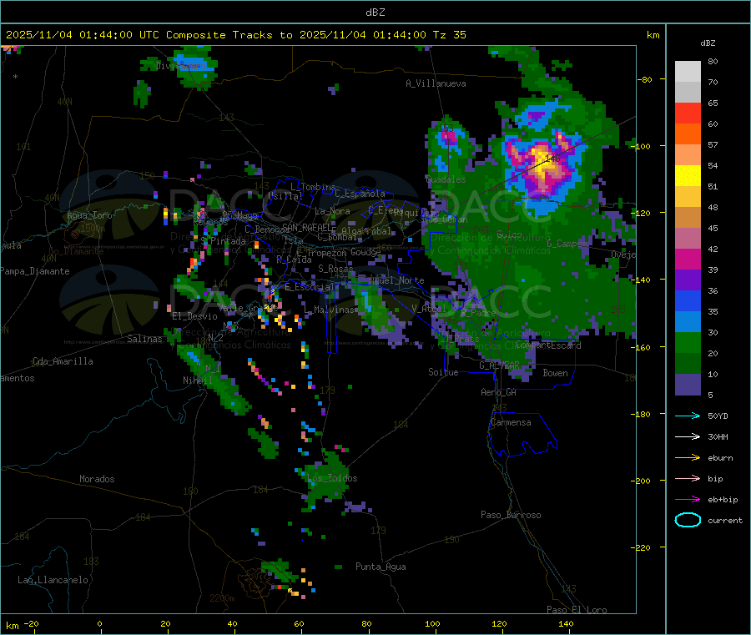
Task: Click the 'Cda_Amarilla' map label
Action: tap(63, 361)
